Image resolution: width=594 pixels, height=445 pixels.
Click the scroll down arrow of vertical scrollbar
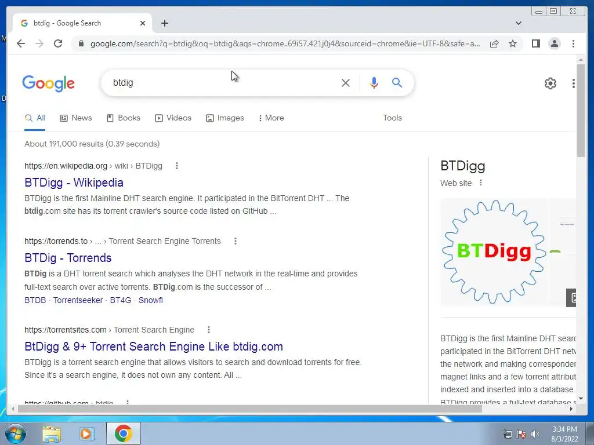click(581, 399)
